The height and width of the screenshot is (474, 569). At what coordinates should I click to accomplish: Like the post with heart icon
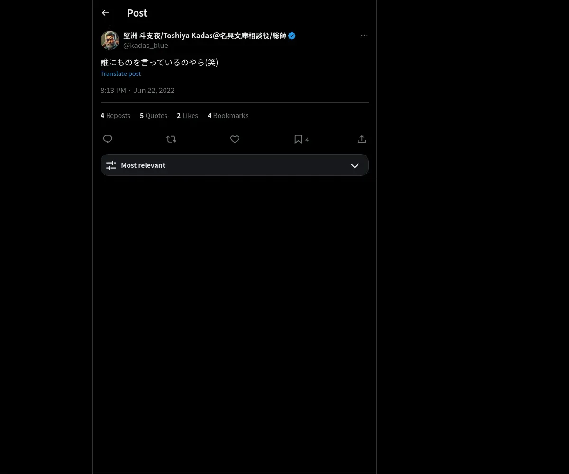tap(235, 139)
